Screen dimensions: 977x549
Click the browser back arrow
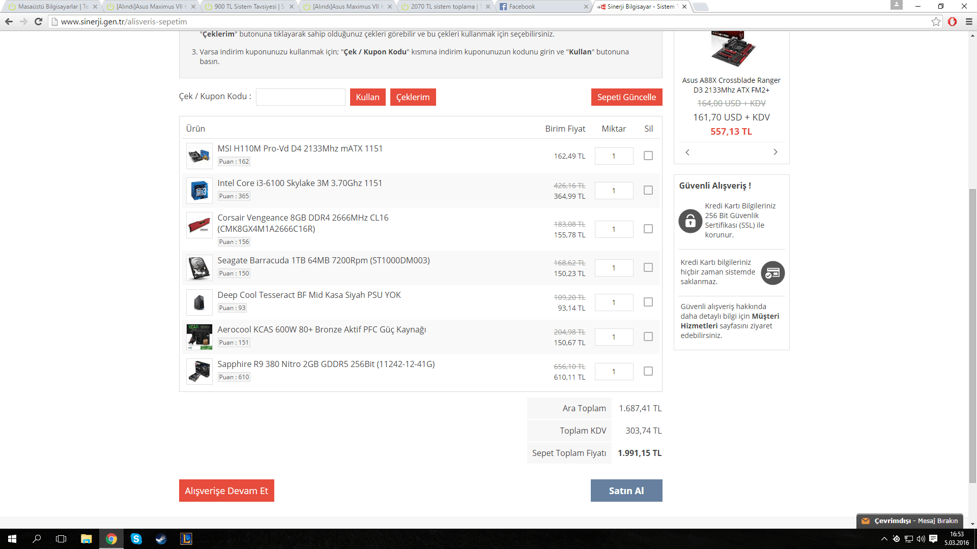point(9,21)
